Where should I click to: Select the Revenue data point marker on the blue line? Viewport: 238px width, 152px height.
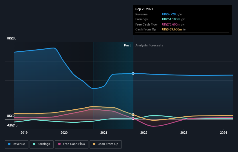pyautogui.click(x=133, y=73)
